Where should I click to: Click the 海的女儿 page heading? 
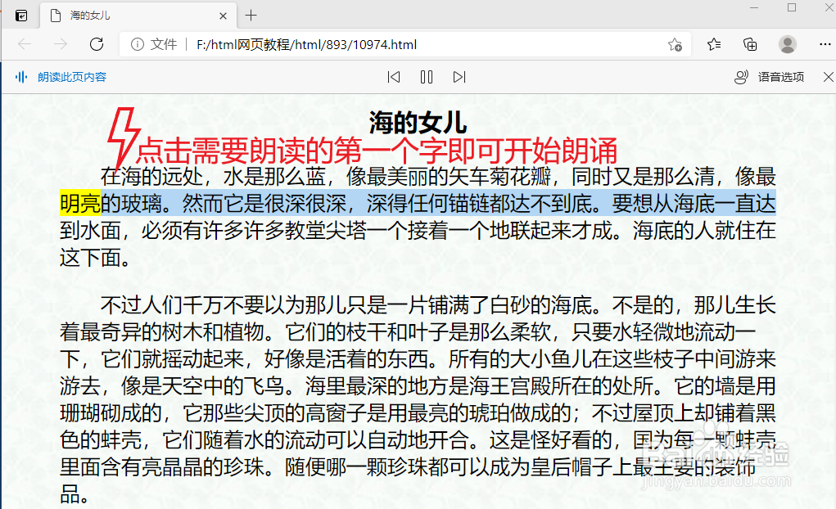tap(418, 123)
